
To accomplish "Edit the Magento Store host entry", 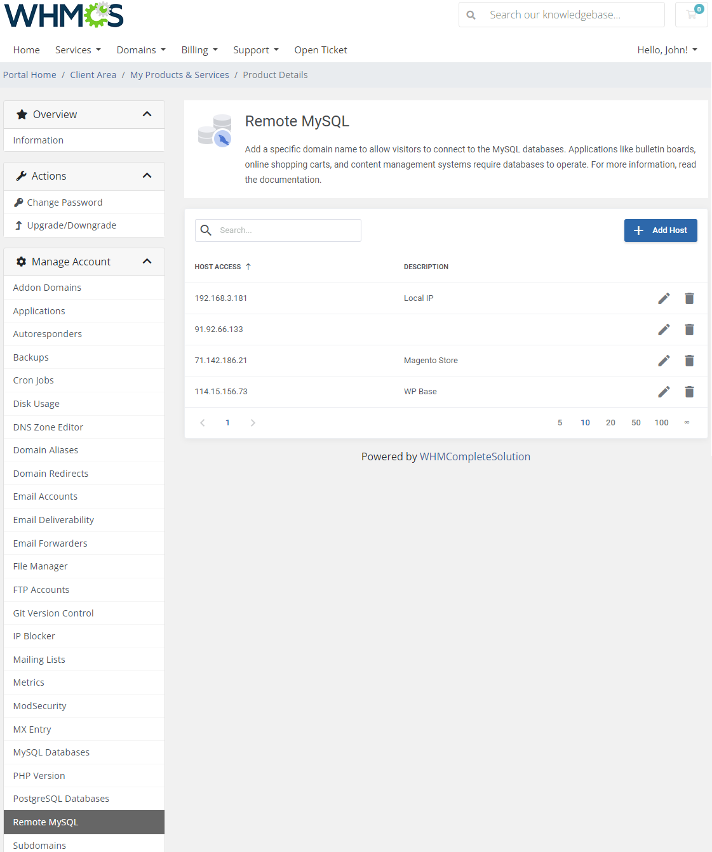I will tap(664, 361).
